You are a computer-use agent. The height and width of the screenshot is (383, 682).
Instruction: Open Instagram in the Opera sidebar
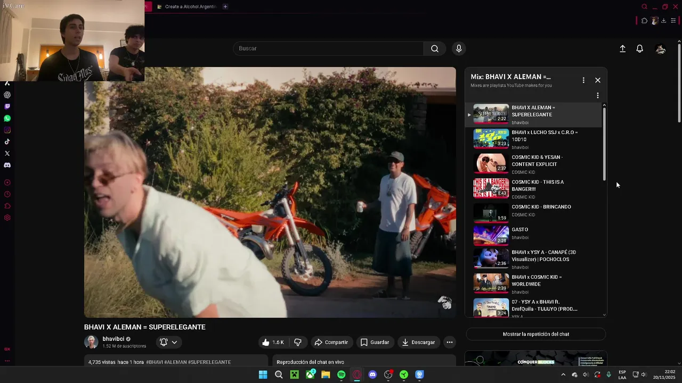(7, 130)
